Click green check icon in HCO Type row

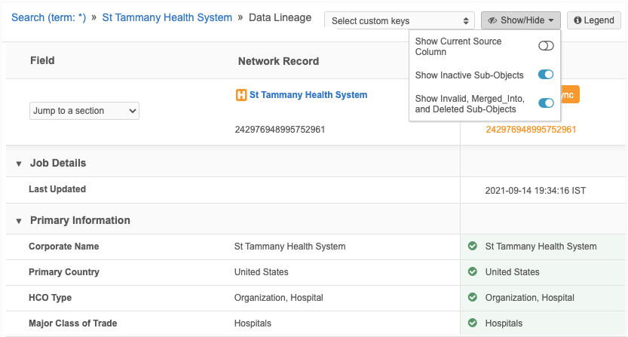(473, 298)
